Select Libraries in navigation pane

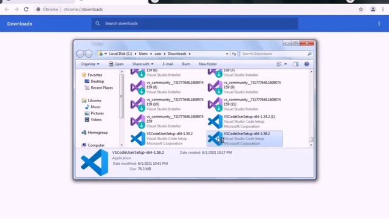(x=92, y=100)
